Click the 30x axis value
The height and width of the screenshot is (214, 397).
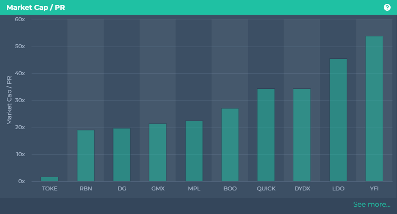pos(20,100)
